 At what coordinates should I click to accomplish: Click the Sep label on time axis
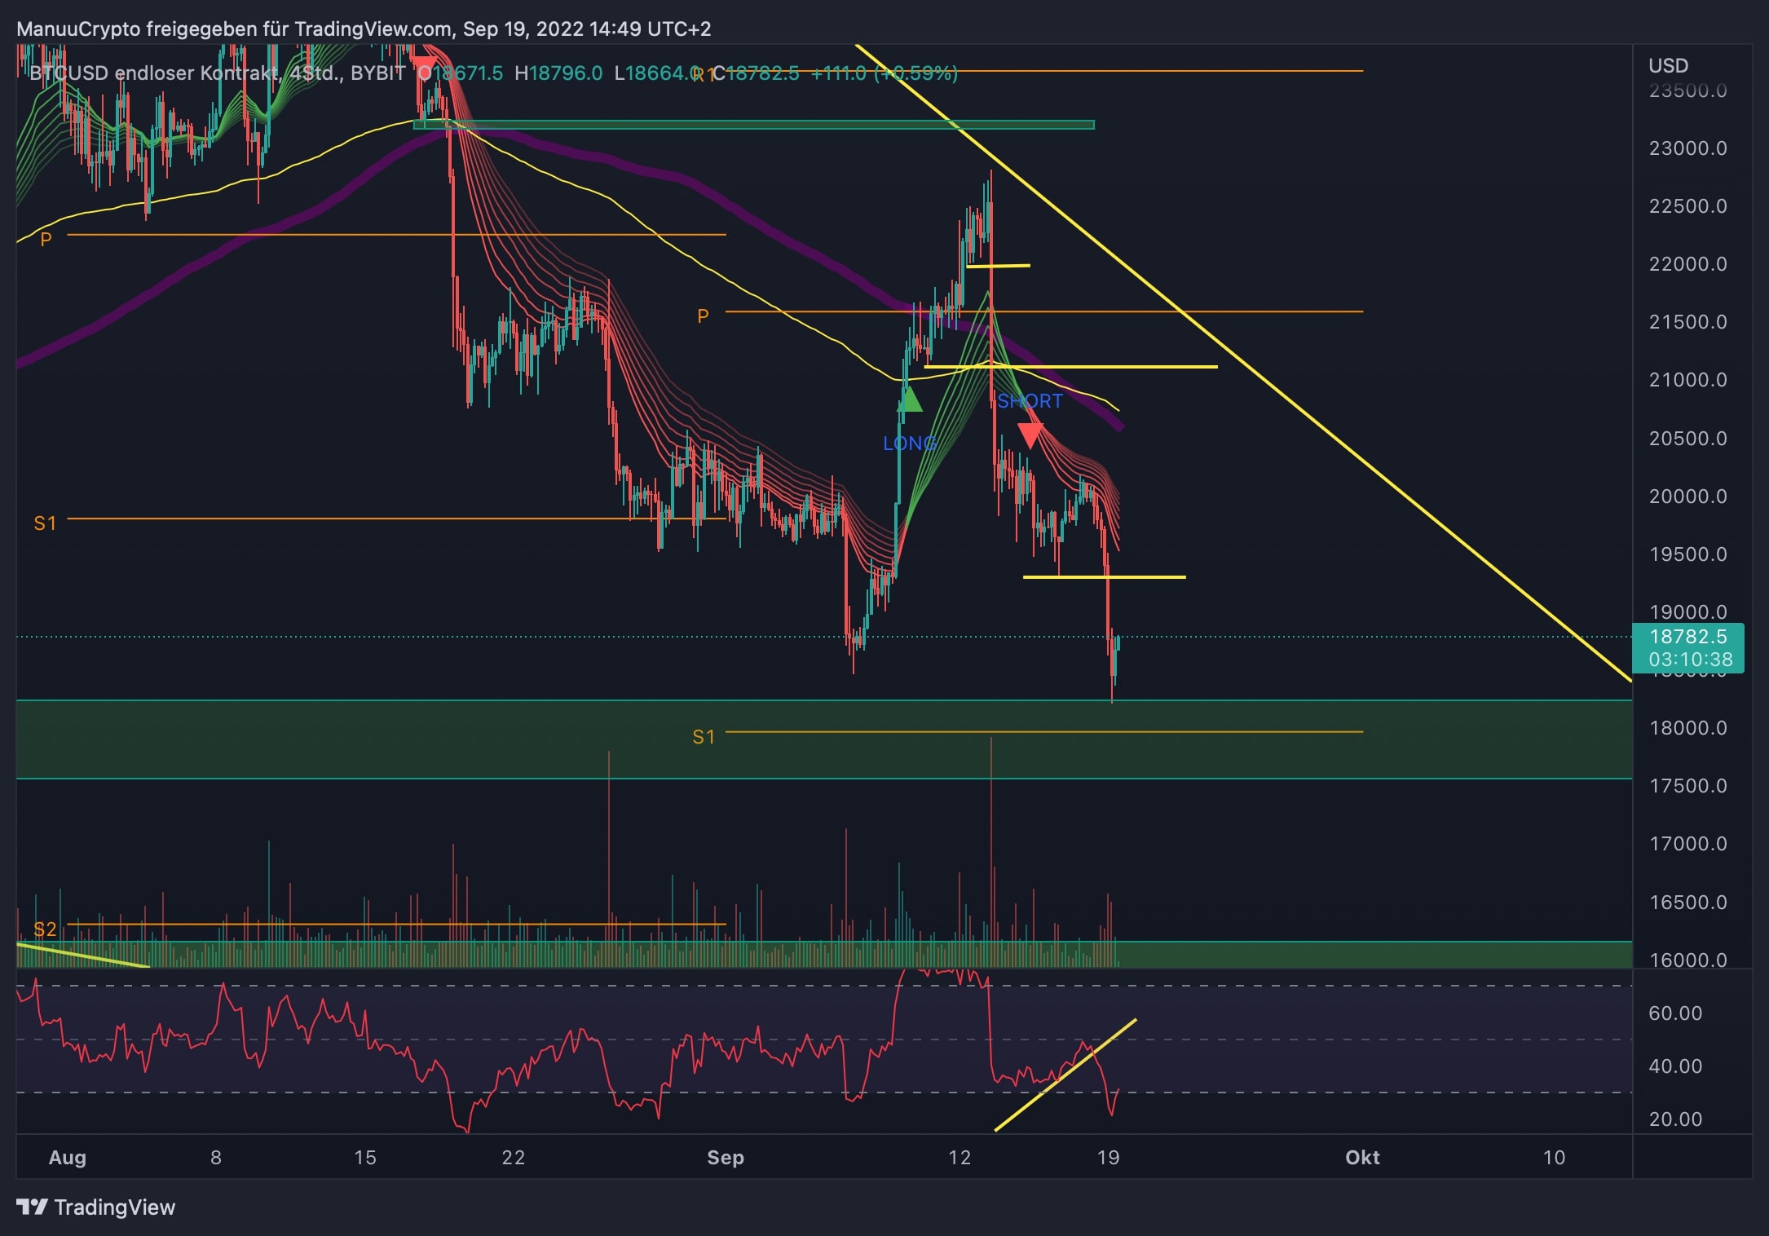tap(726, 1158)
